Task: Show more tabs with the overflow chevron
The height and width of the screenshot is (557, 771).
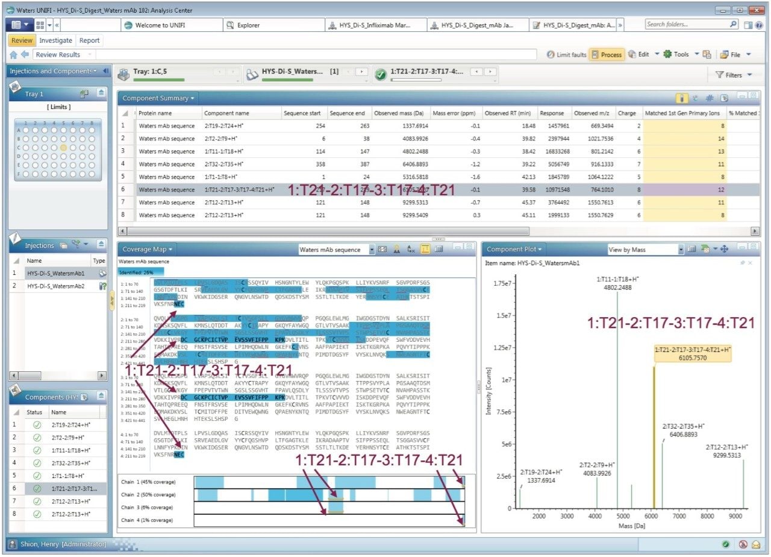Action: coord(620,25)
